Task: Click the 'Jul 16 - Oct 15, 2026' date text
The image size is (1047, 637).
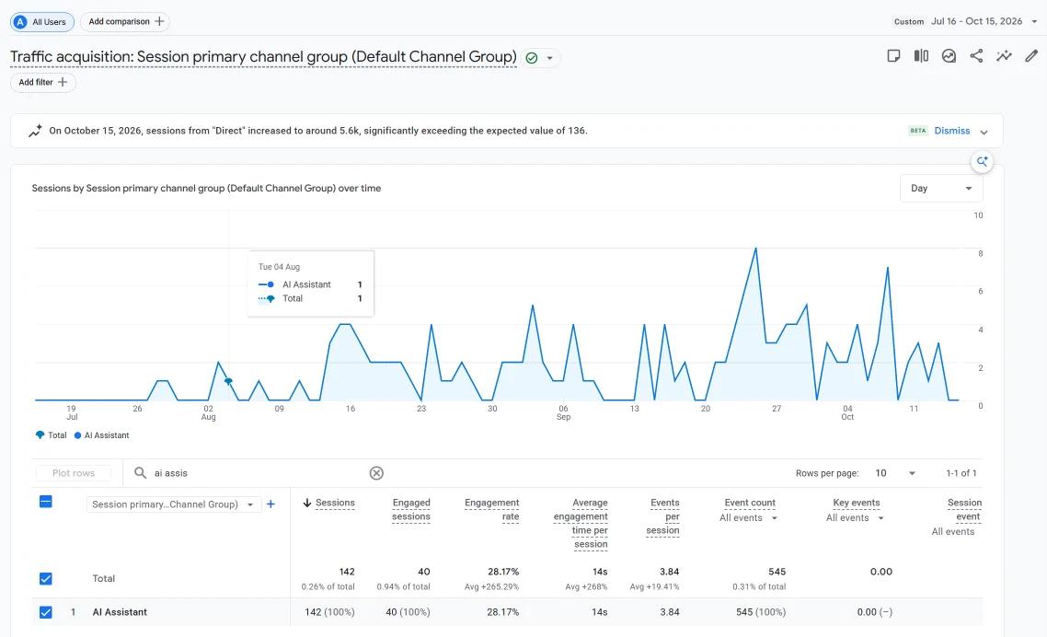Action: 976,21
